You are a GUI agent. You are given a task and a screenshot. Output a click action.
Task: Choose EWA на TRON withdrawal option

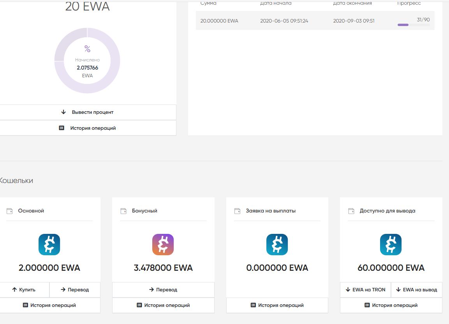365,290
